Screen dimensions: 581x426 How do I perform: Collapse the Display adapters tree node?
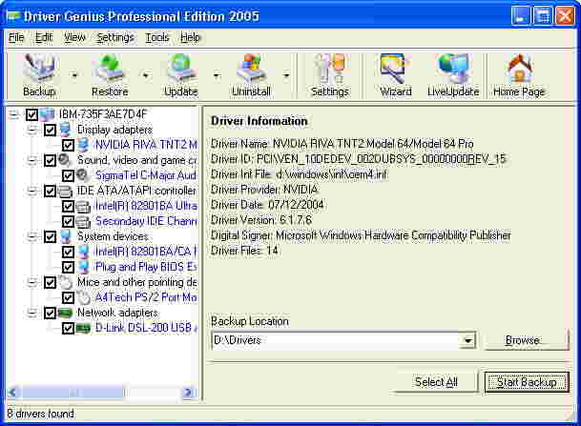[x=32, y=130]
